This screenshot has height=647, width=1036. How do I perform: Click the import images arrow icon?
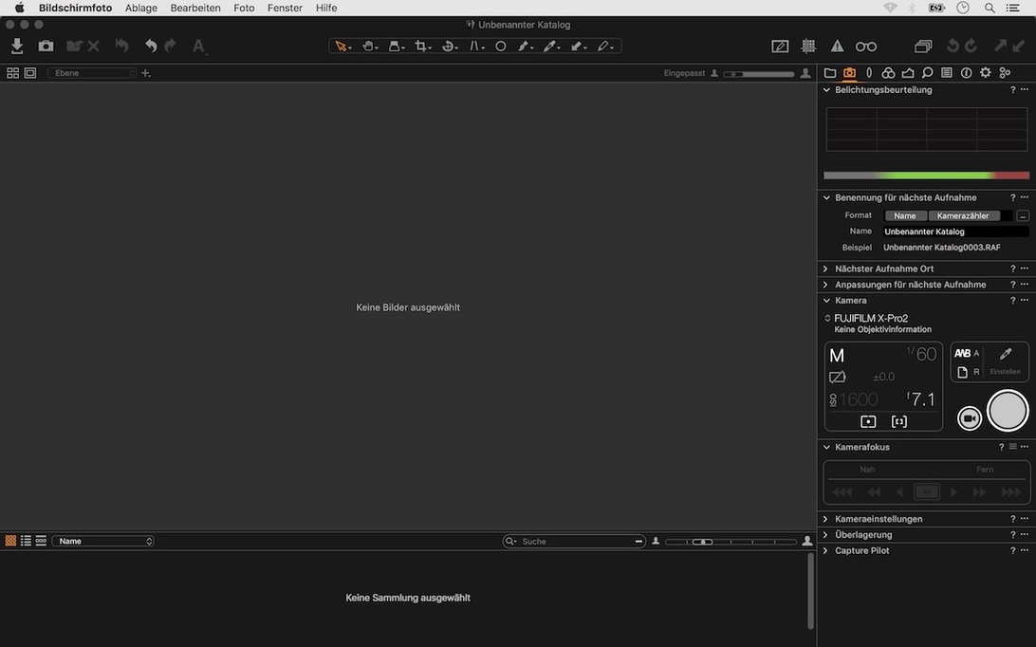[x=17, y=46]
